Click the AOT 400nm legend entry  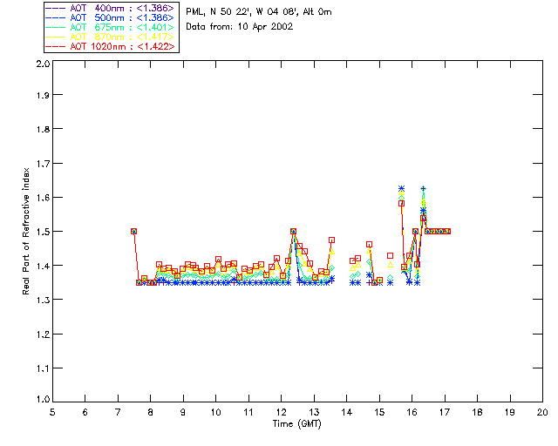111,8
